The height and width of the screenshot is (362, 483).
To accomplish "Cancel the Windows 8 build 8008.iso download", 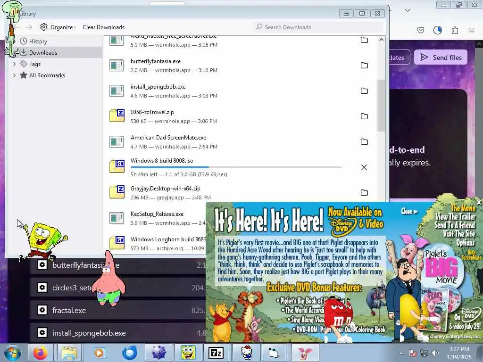I will [364, 167].
